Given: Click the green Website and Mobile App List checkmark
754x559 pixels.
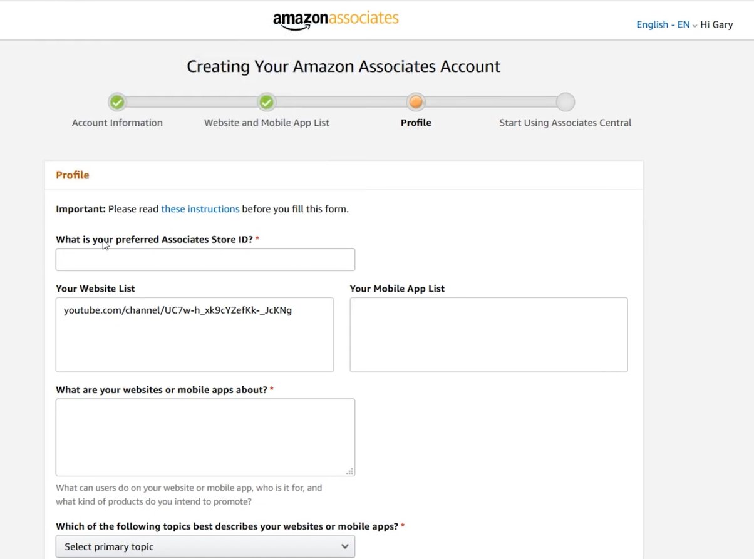Looking at the screenshot, I should (266, 102).
